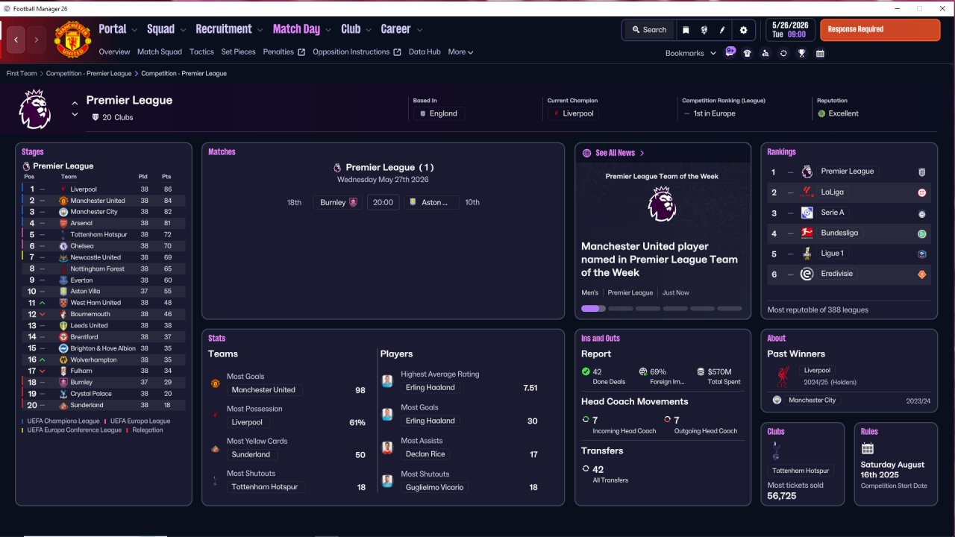The height and width of the screenshot is (537, 955).
Task: Expand the Match Day menu chevron
Action: (328, 30)
